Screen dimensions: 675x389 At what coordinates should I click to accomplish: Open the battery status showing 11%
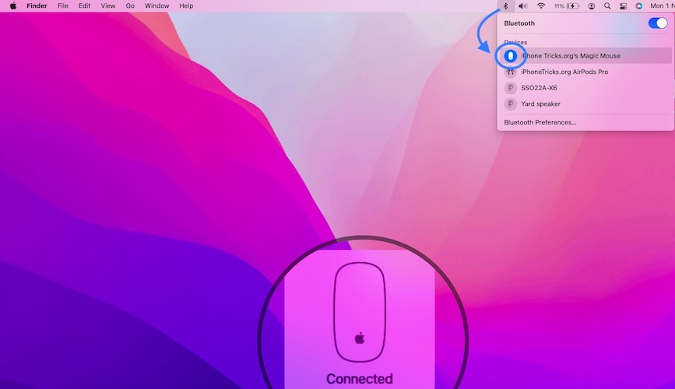pyautogui.click(x=566, y=6)
